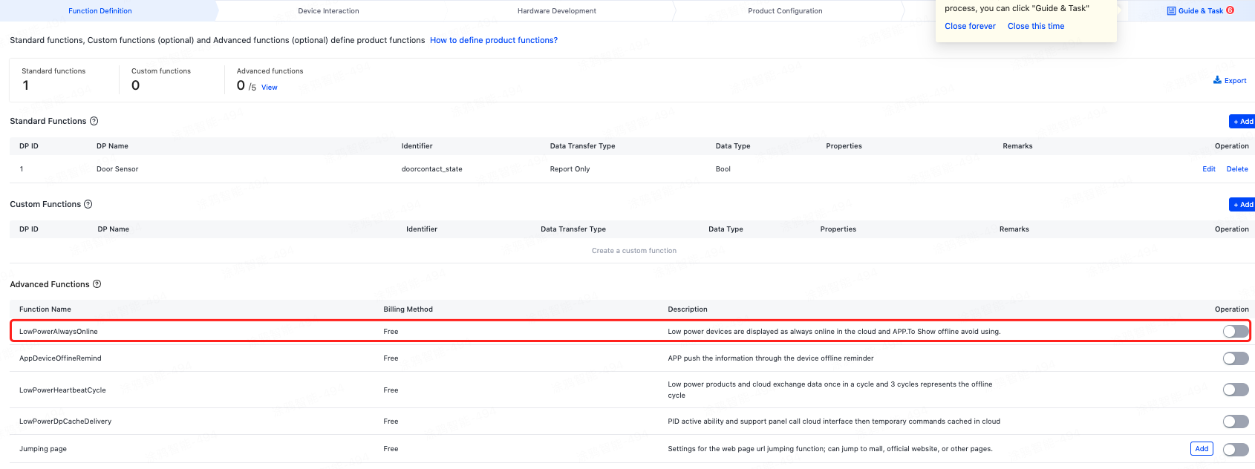The image size is (1255, 469).
Task: Turn on AppDeviceOfflineRemind switch
Action: (1235, 358)
